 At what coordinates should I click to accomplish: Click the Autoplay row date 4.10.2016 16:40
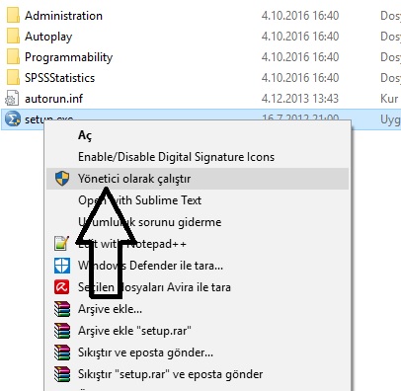click(x=300, y=37)
